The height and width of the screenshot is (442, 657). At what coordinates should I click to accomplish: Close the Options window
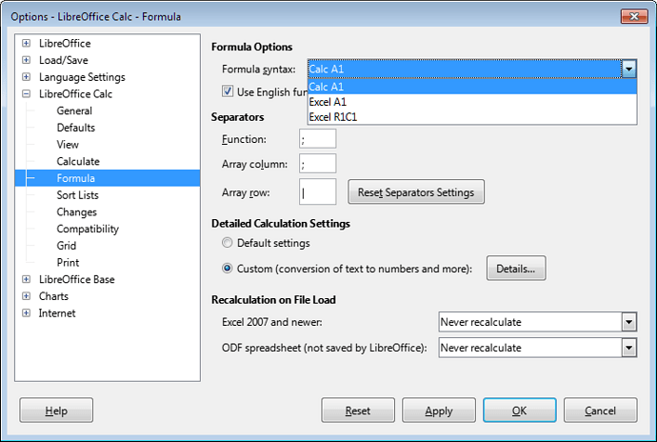(x=634, y=16)
